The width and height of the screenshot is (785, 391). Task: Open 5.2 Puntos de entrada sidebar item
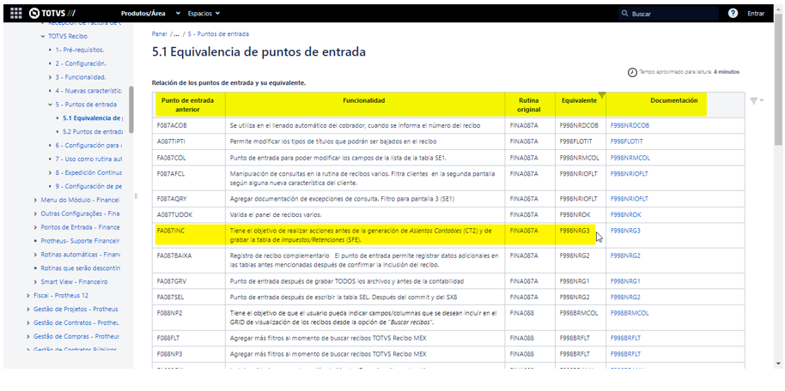(92, 132)
